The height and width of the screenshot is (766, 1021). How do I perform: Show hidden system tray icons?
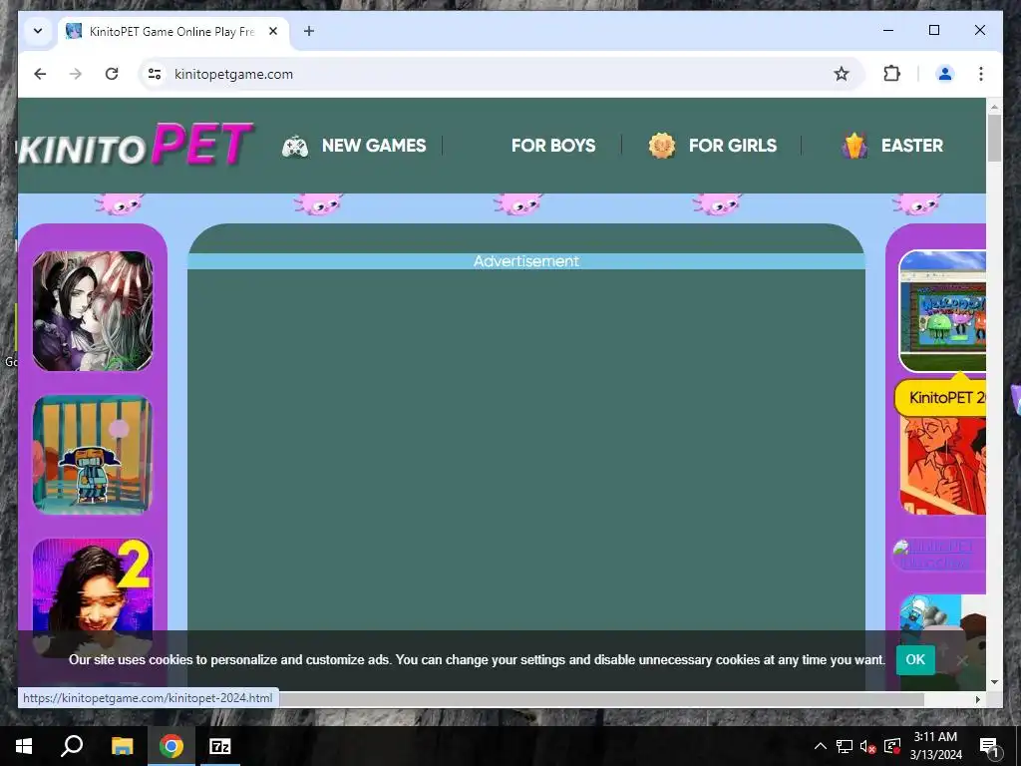click(x=821, y=746)
